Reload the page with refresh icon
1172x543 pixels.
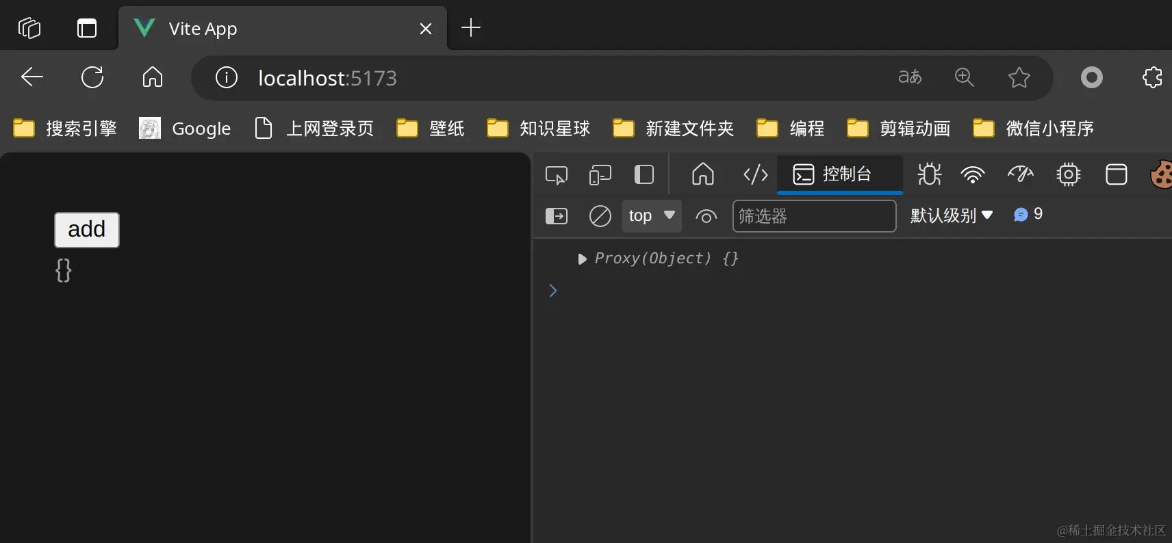click(92, 77)
